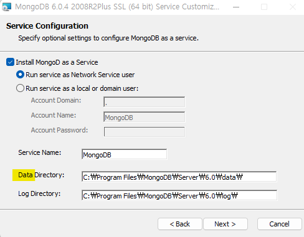Click the Service Name label
Image resolution: width=304 pixels, height=237 pixels.
click(x=40, y=152)
